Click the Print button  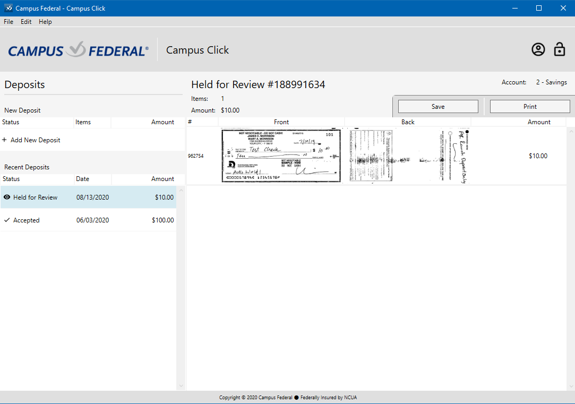coord(530,106)
